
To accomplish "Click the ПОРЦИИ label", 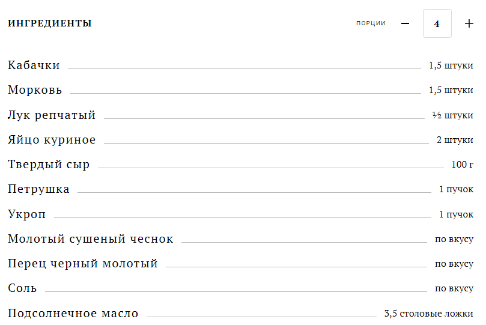I will tap(371, 23).
